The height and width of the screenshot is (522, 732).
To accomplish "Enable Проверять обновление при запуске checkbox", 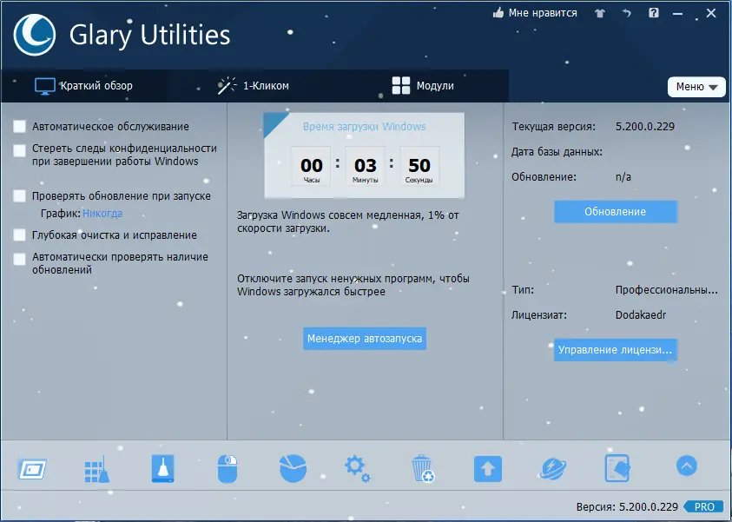I will [20, 196].
